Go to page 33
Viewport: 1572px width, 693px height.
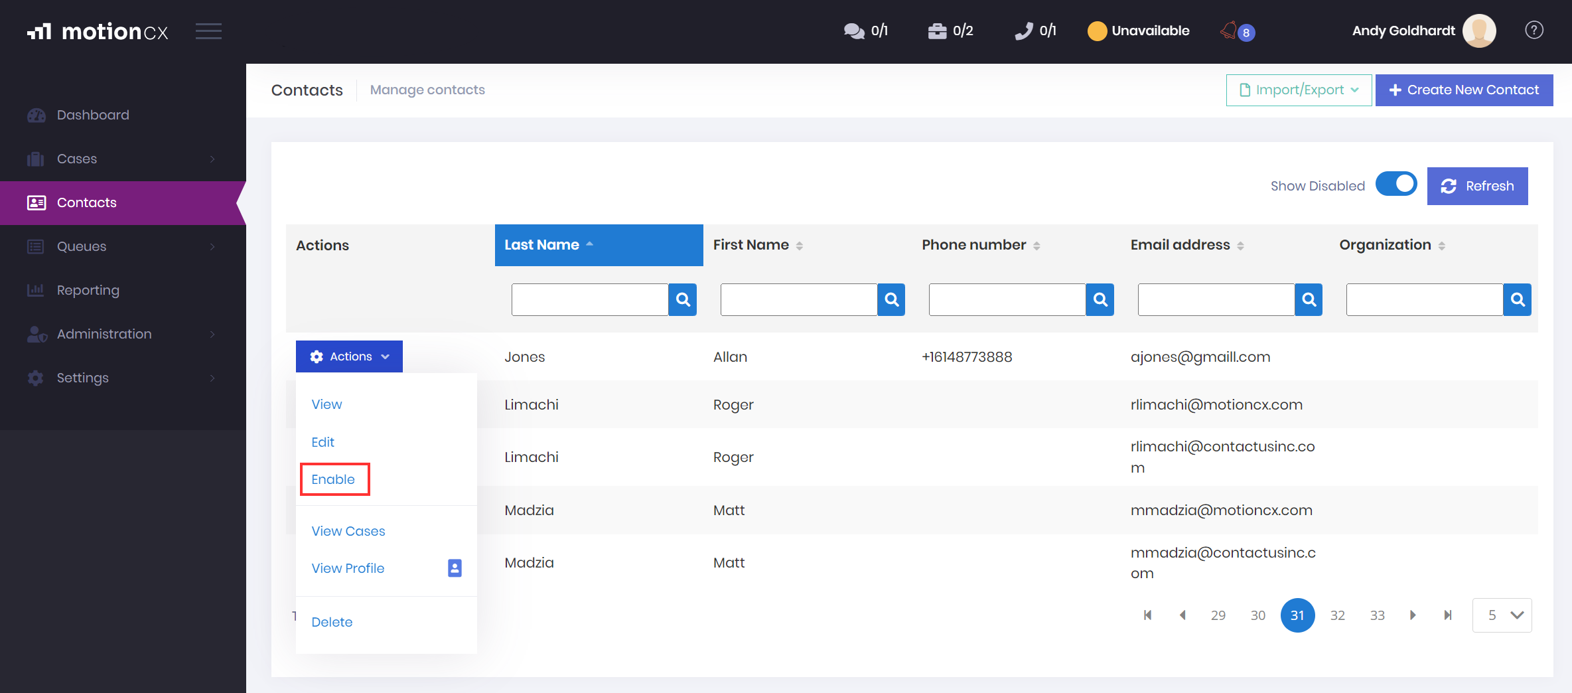(x=1378, y=615)
